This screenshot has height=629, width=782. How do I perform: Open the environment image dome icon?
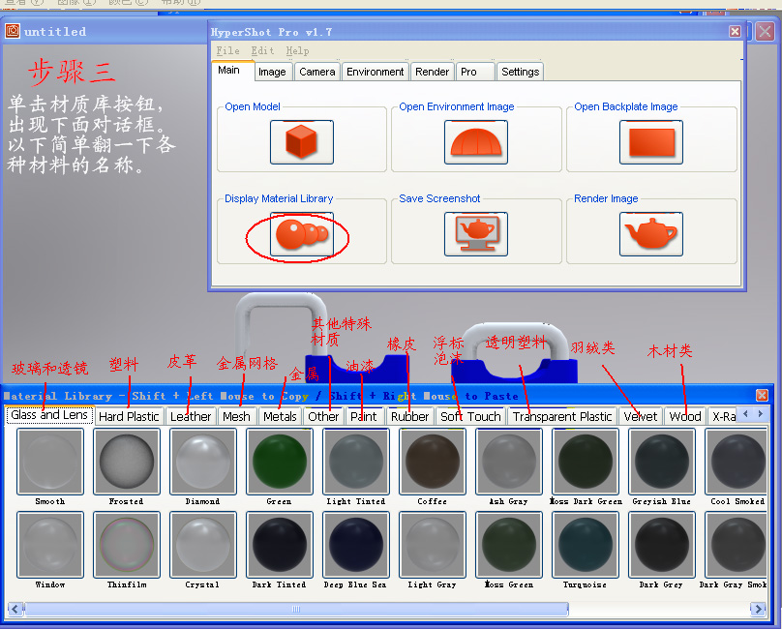click(x=475, y=142)
